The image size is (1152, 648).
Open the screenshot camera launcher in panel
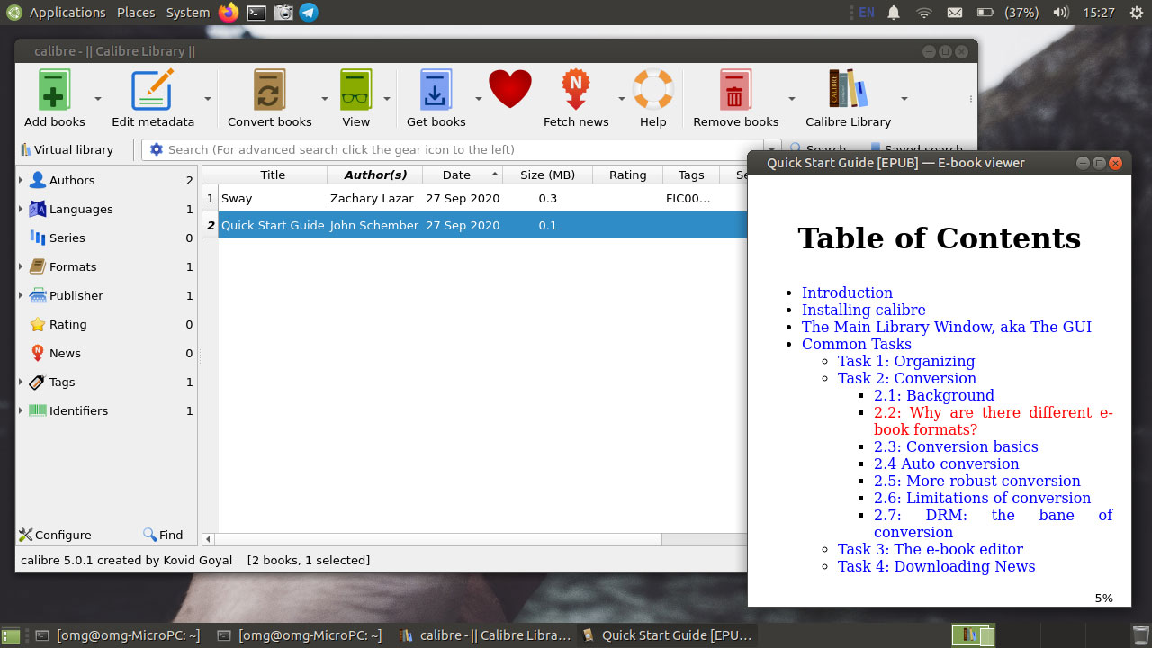283,13
